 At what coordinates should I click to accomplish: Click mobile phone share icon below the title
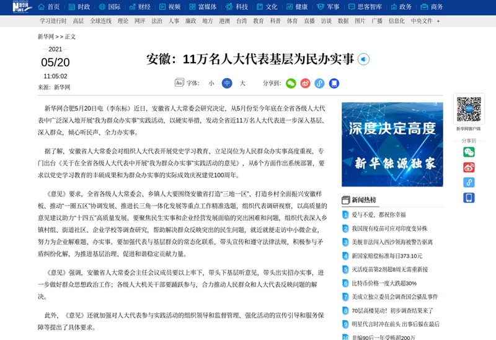[334, 84]
